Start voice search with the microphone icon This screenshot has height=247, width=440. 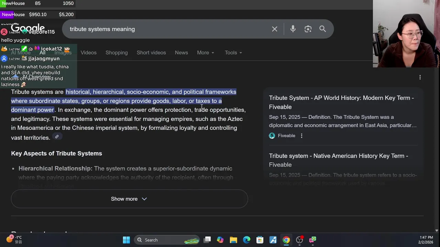click(x=293, y=29)
